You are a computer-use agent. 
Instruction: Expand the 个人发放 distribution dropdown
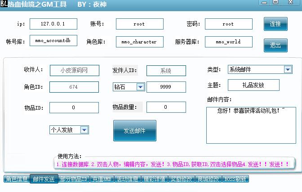point(84,130)
